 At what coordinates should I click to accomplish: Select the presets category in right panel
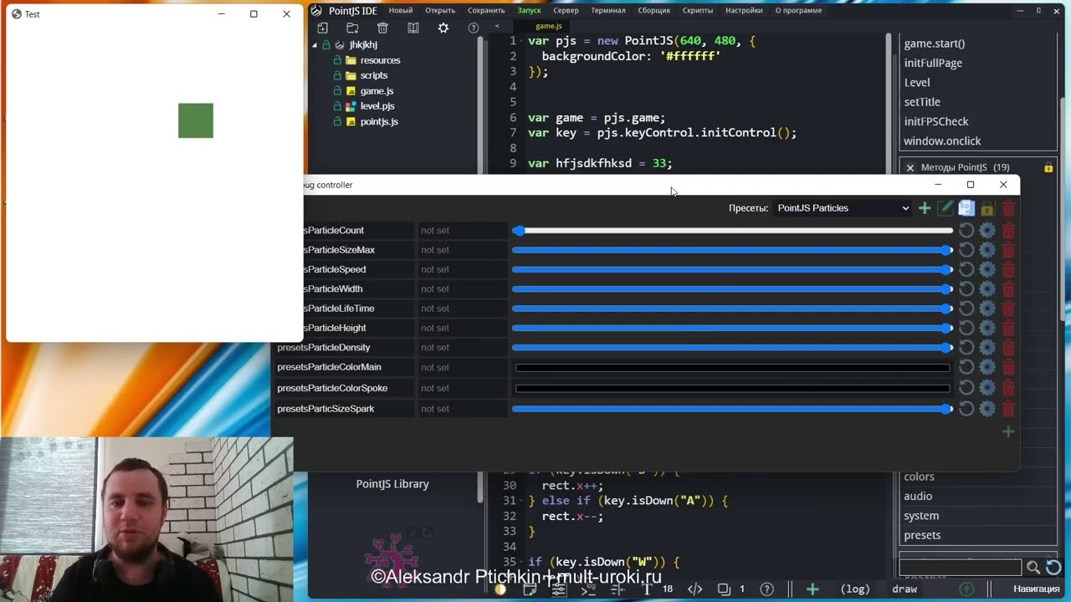tap(922, 535)
